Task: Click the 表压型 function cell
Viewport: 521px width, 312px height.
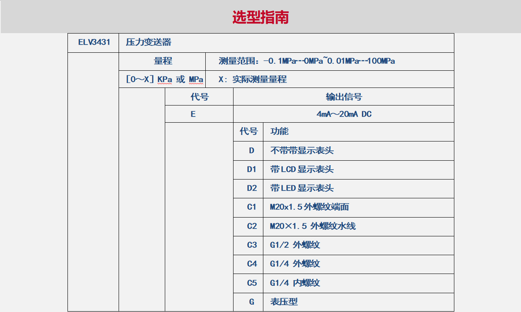Action: tap(284, 302)
